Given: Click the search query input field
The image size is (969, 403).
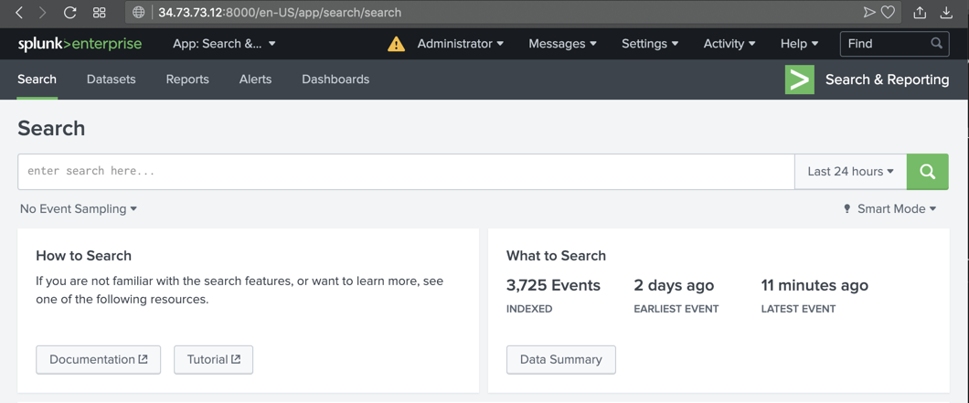Looking at the screenshot, I should click(x=405, y=172).
